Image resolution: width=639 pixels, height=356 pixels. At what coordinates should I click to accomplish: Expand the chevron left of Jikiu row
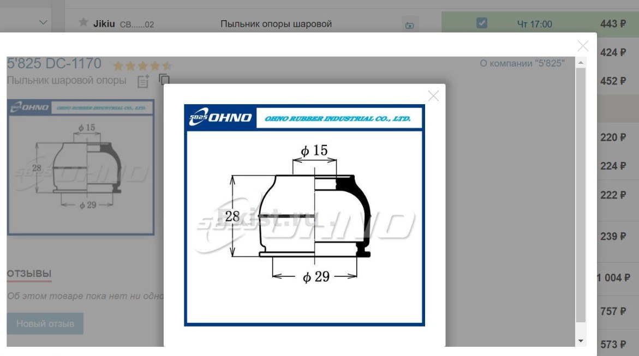tap(44, 22)
